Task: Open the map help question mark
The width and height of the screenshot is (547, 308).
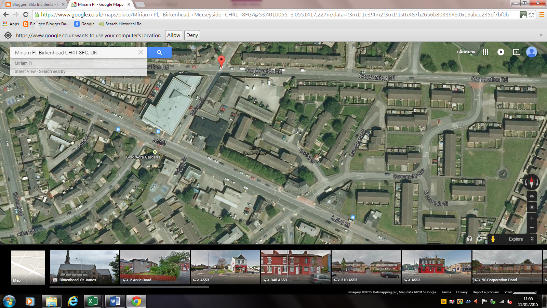Action: [470, 239]
